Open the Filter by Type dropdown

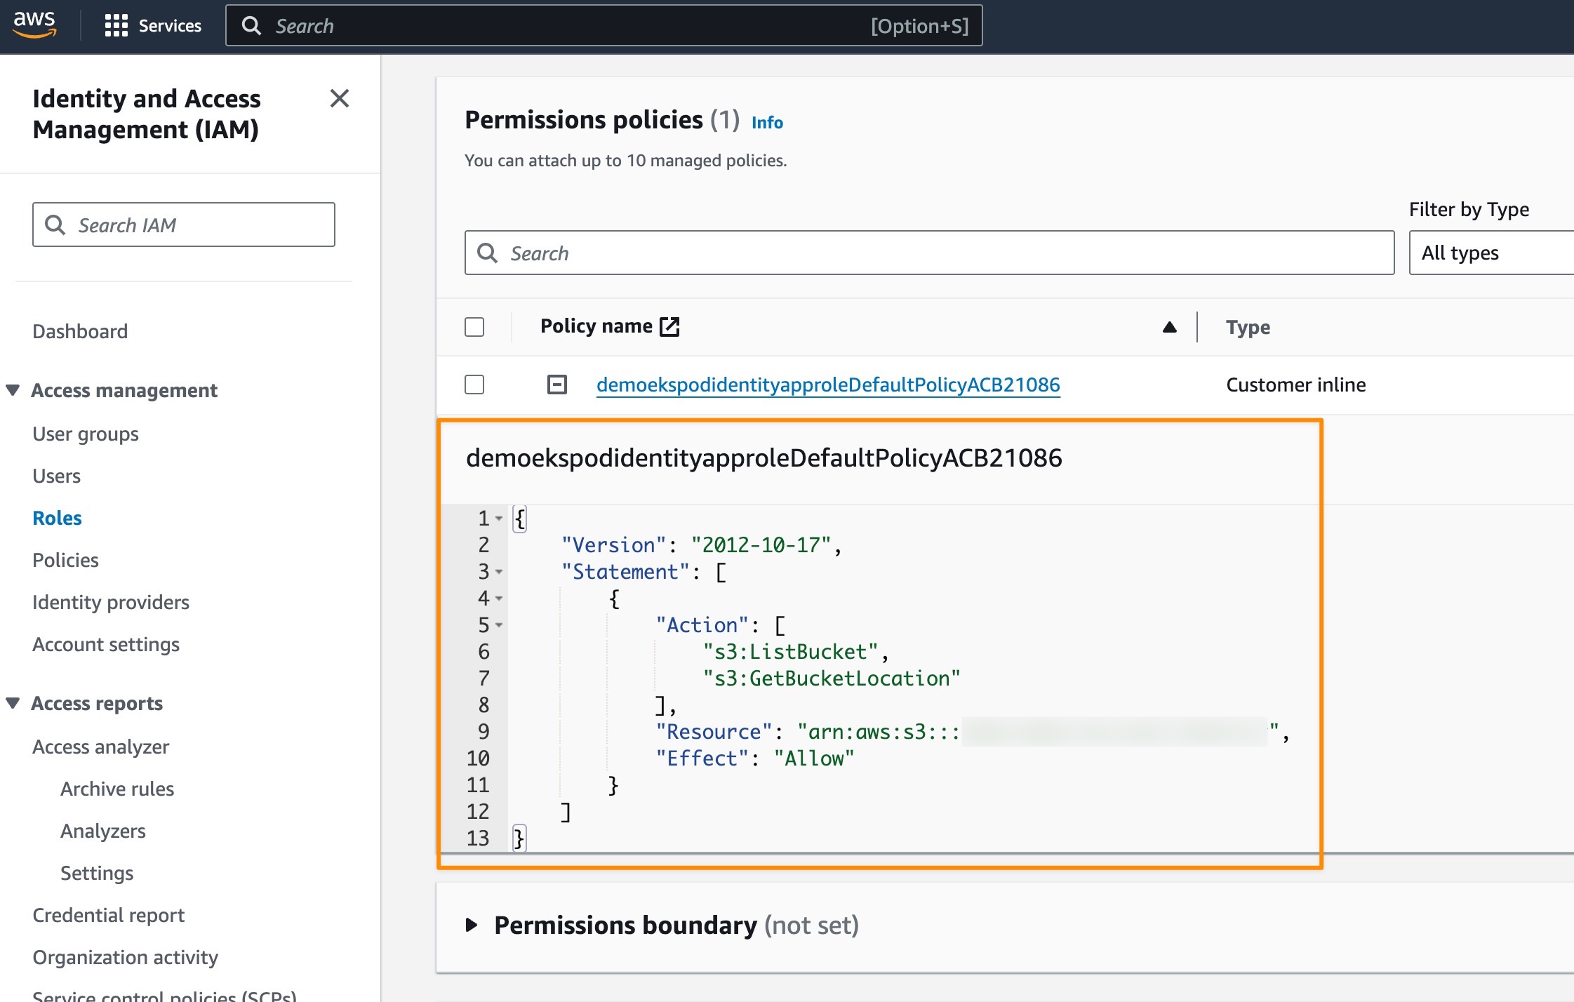[x=1491, y=253]
